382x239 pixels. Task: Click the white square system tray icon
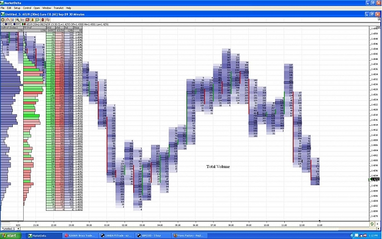356,235
